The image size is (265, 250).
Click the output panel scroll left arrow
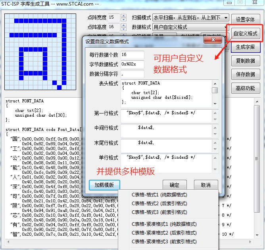click(8, 242)
